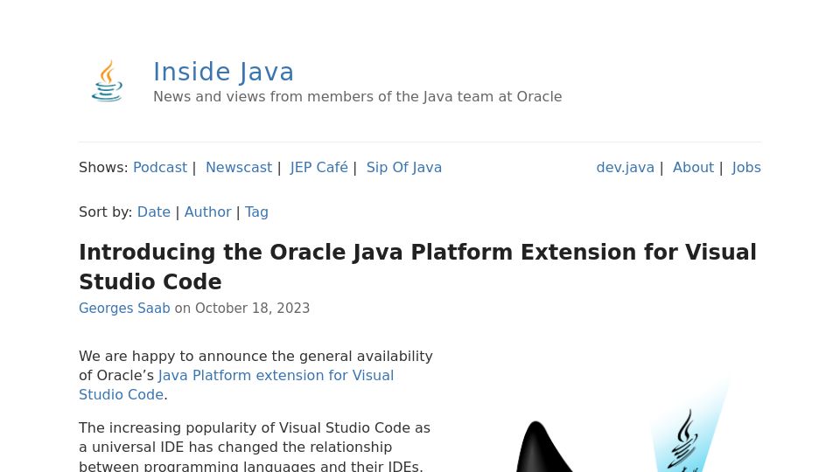
Task: Open the Sip Of Java link
Action: 404,168
